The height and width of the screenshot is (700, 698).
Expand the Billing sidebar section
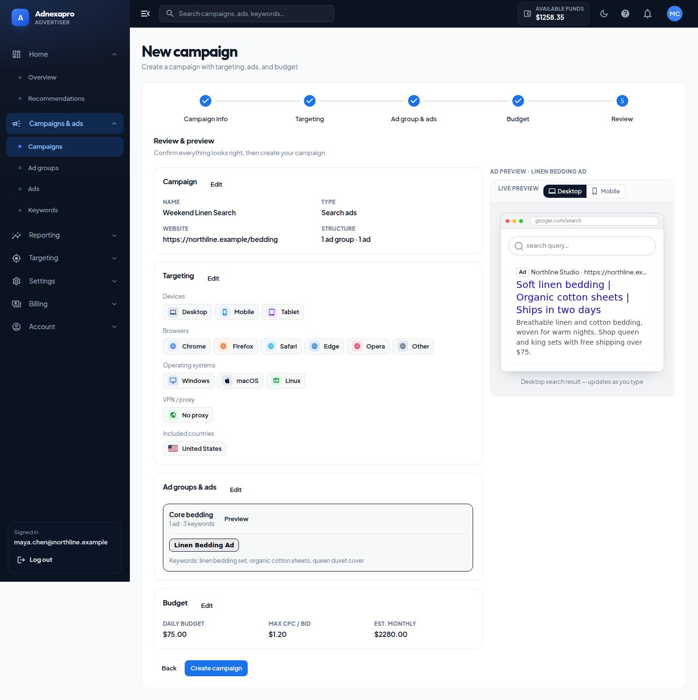(65, 304)
